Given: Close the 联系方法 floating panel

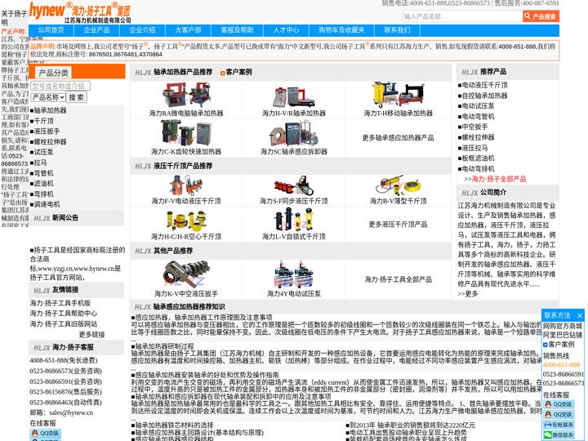Looking at the screenshot, I should click(580, 315).
